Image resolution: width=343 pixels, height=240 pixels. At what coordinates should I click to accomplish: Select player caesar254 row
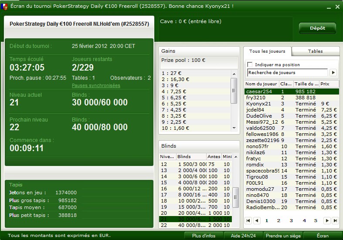pos(292,91)
